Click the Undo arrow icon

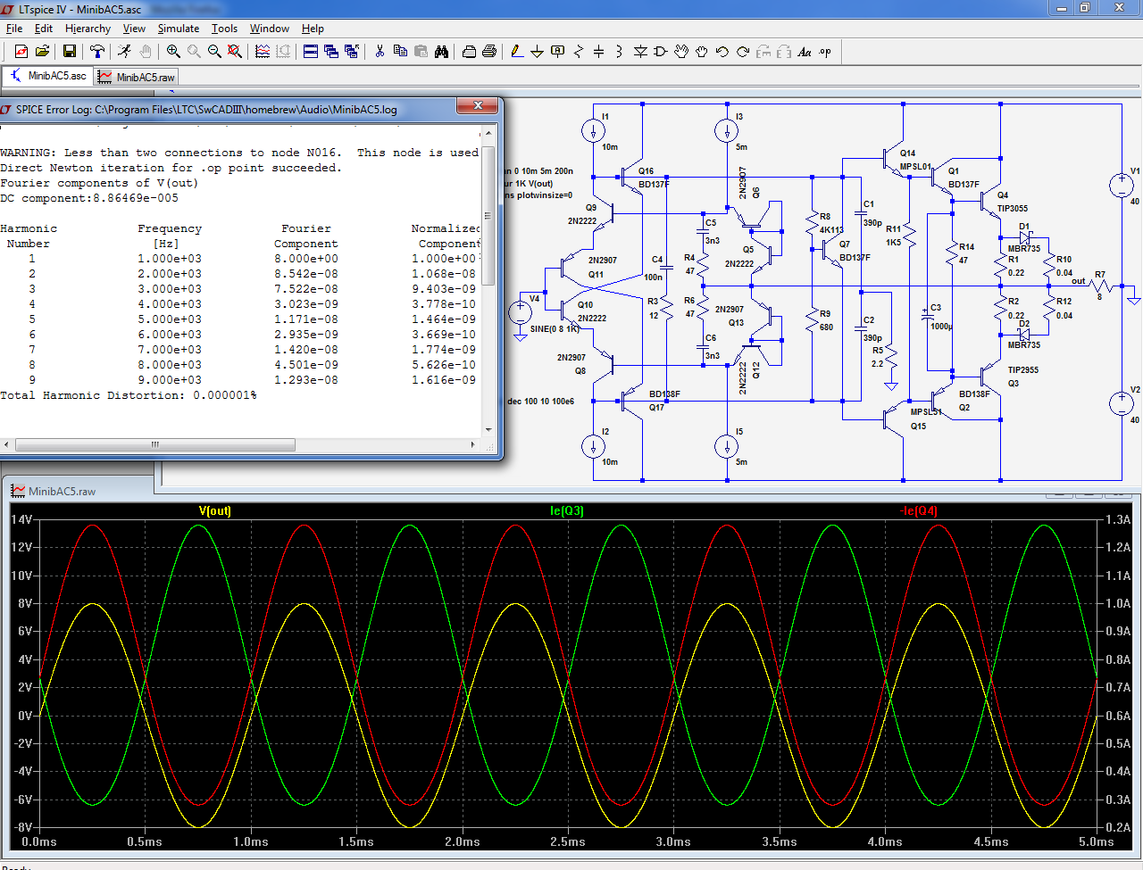[x=722, y=52]
